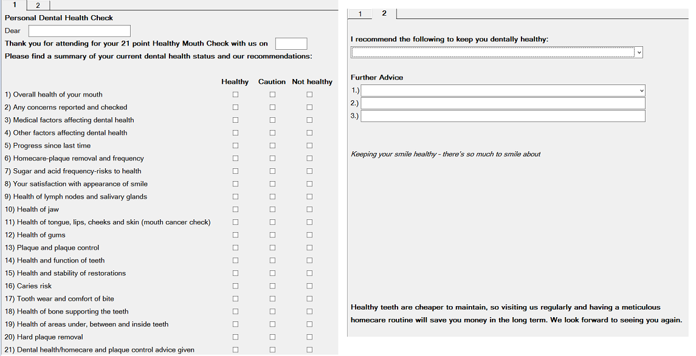Check Healthy for 'Progress since last time'
This screenshot has width=696, height=356.
coord(235,145)
